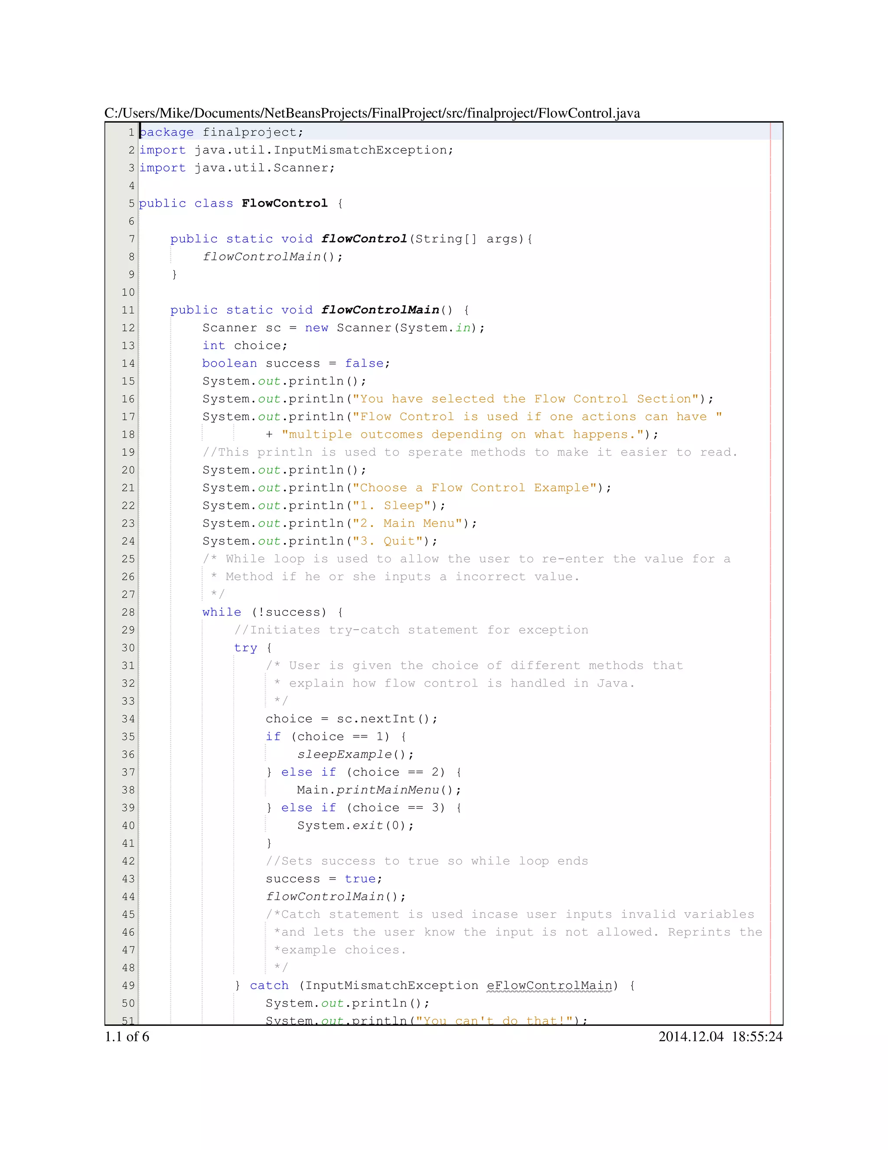
Task: Click the package keyword on line 1
Action: pos(167,132)
